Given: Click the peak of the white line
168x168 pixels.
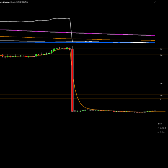Looking at the screenshot, I should point(67,18).
